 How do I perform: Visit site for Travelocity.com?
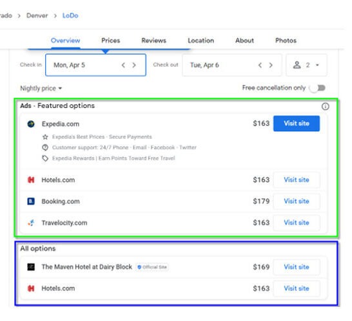(x=297, y=223)
